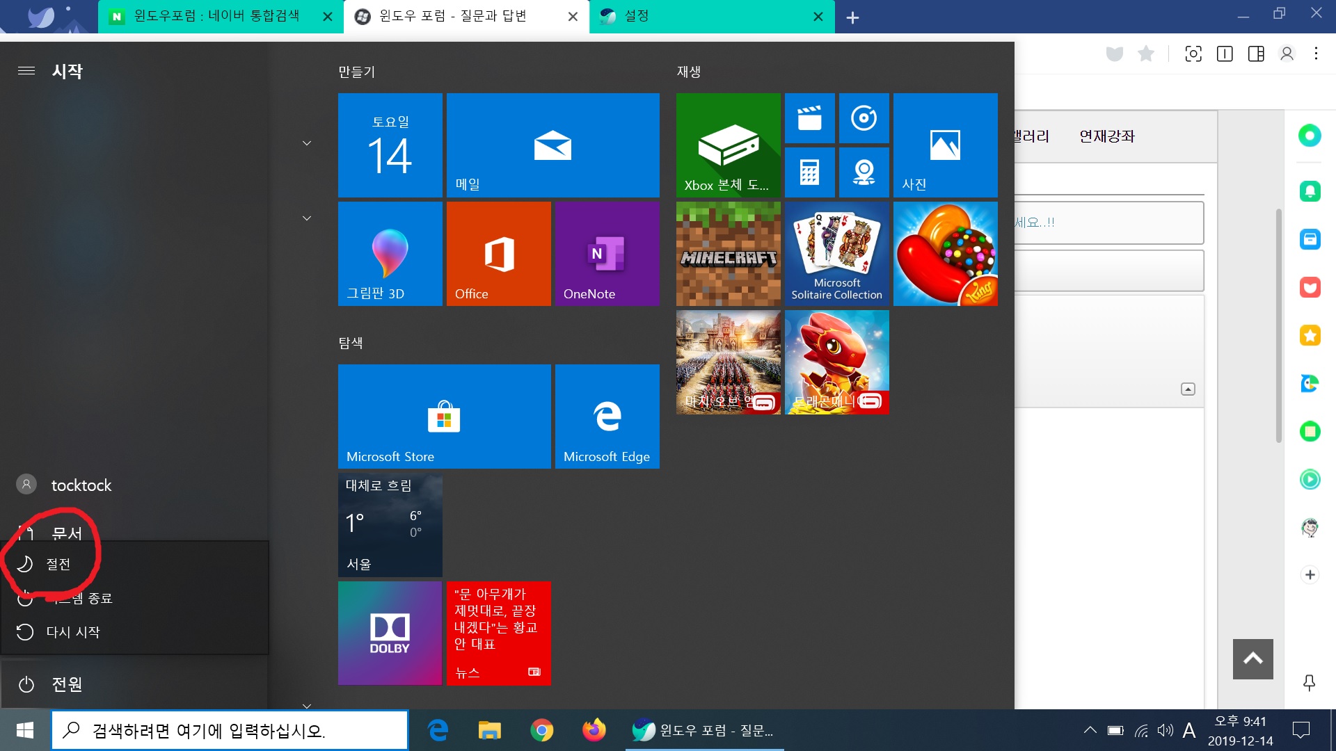Pin the sidebar with the pin icon
The width and height of the screenshot is (1336, 751).
[x=1309, y=683]
